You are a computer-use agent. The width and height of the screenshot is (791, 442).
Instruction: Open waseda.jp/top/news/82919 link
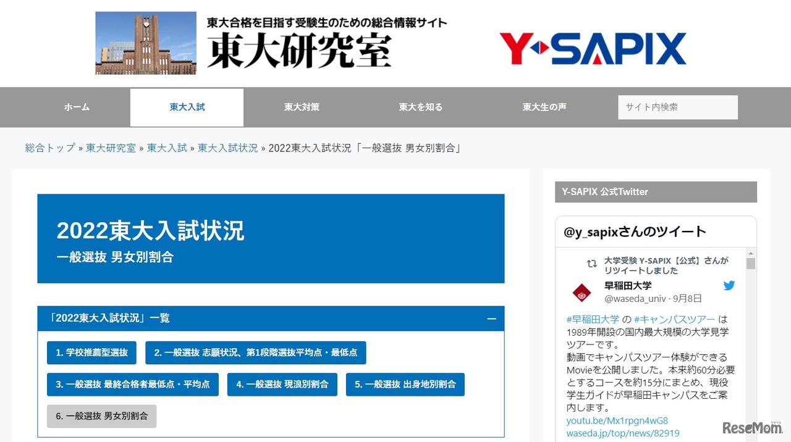(x=623, y=433)
